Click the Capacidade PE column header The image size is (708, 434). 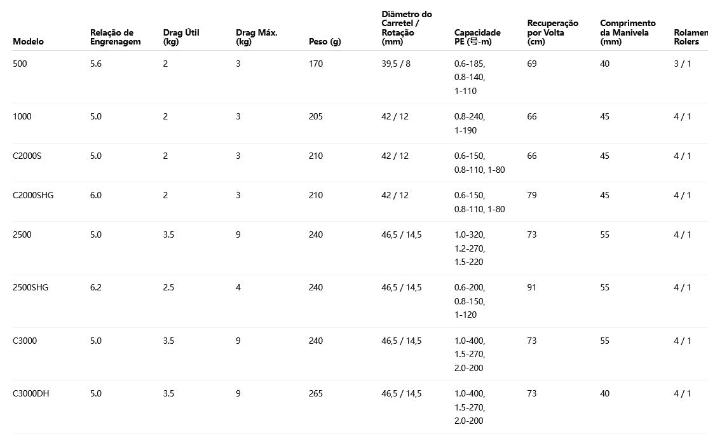[x=477, y=37]
